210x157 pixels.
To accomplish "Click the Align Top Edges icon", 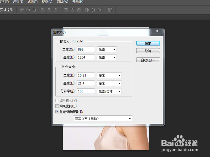I will (22, 10).
